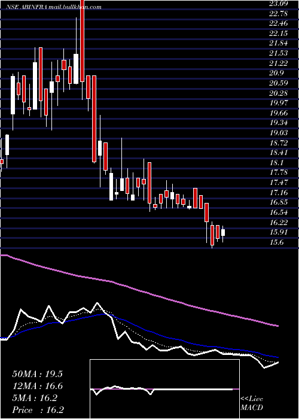299x419 pixels.
Task: Click the 20.28 price axis label
Action: pyautogui.click(x=279, y=93)
